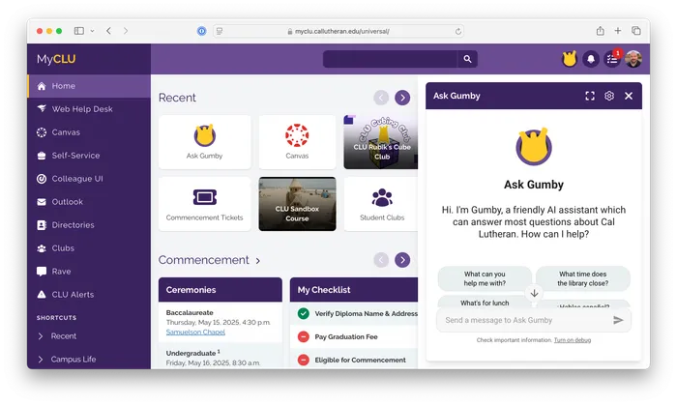Go to next Recent items with arrow
This screenshot has height=405, width=677.
tap(402, 98)
